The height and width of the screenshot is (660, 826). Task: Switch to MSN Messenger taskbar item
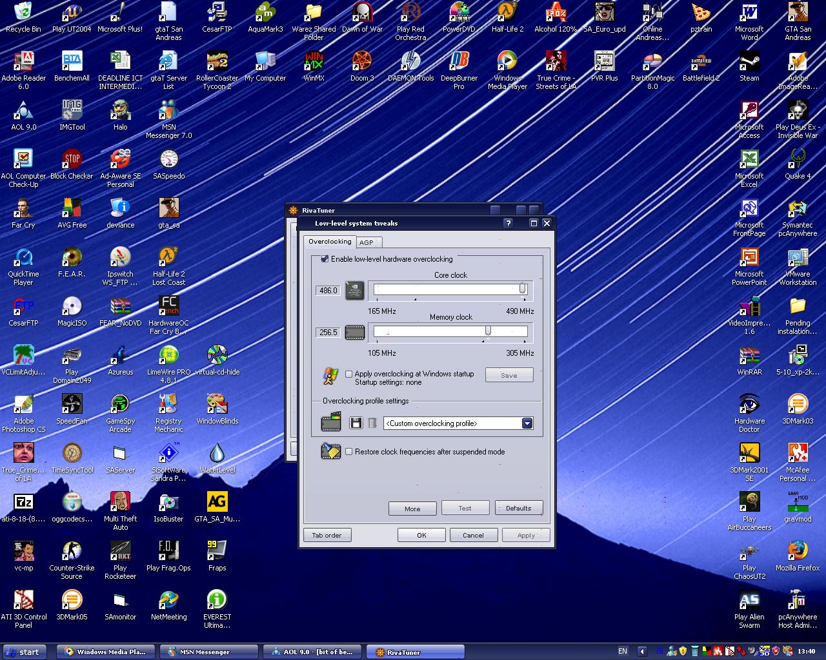(x=210, y=652)
